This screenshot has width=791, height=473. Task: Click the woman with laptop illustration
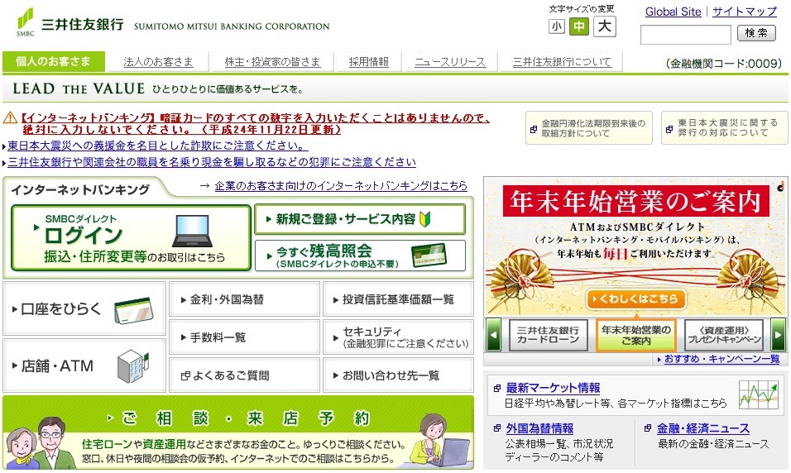click(x=434, y=441)
